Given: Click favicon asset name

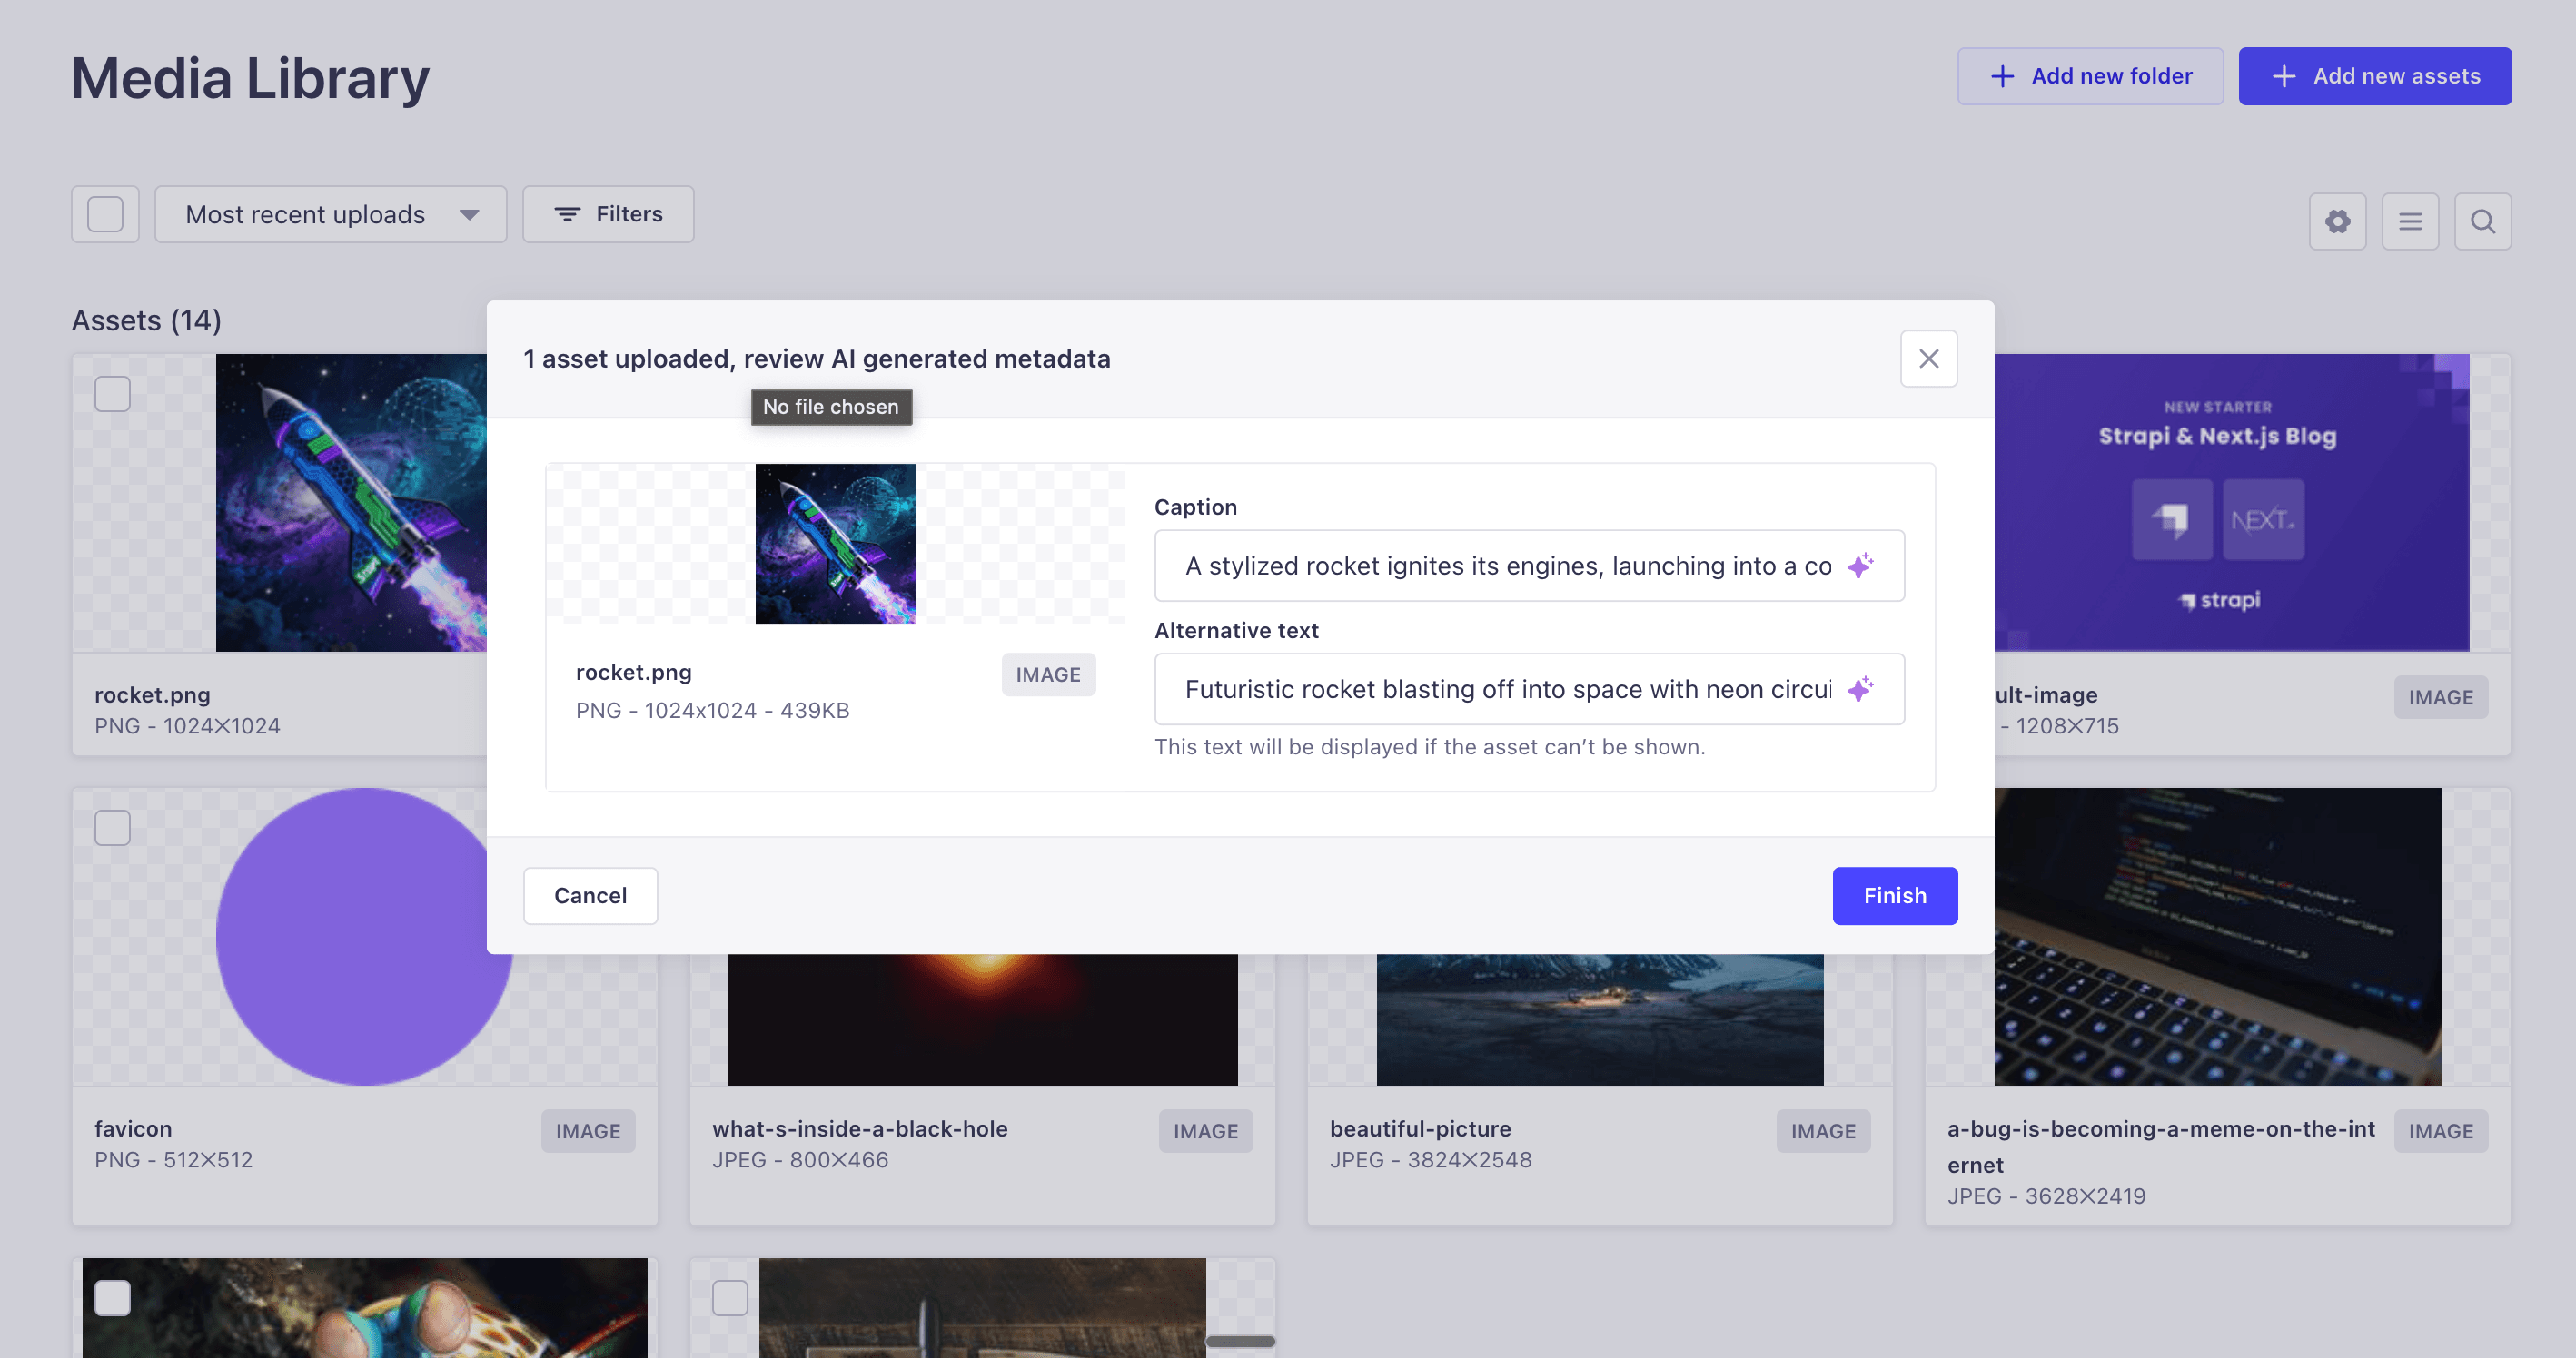Looking at the screenshot, I should tap(133, 1129).
